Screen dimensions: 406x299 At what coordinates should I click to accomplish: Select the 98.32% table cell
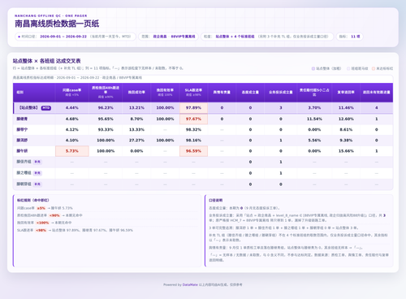click(193, 130)
